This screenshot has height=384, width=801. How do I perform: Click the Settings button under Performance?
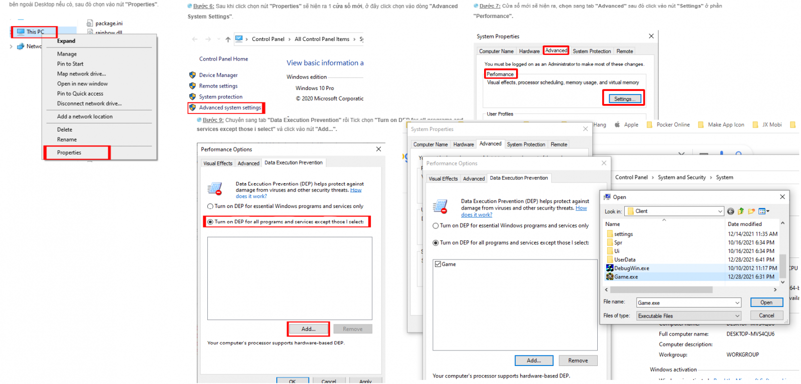(624, 99)
